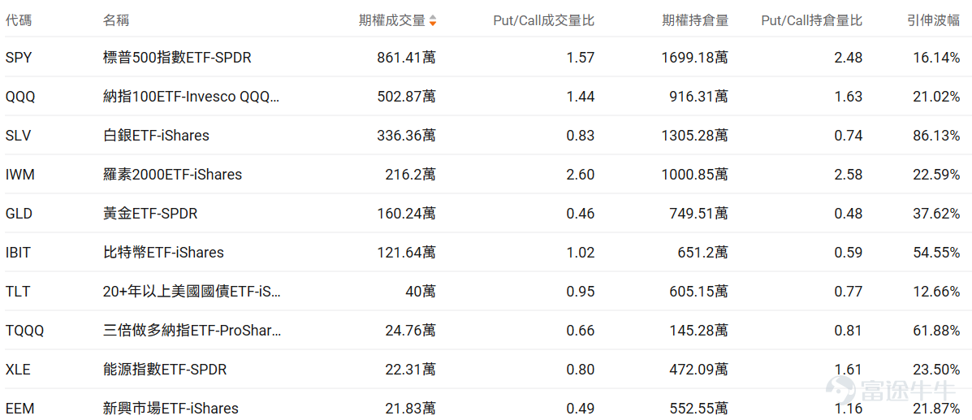
Task: Click GLD open interest 749.51萬
Action: point(698,214)
